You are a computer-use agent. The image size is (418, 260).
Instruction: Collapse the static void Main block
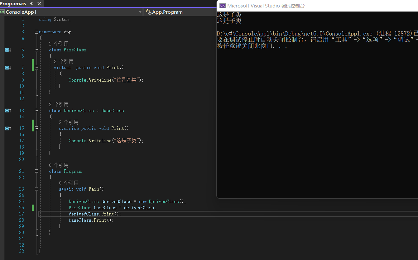(37, 189)
